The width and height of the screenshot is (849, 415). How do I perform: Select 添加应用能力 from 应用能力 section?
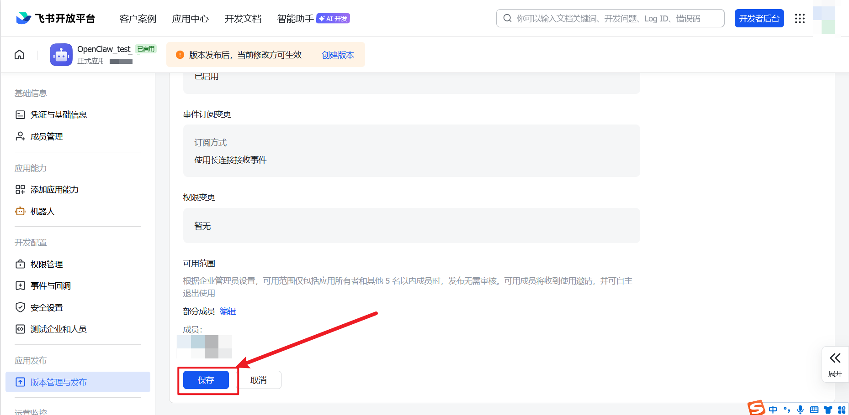pos(54,189)
